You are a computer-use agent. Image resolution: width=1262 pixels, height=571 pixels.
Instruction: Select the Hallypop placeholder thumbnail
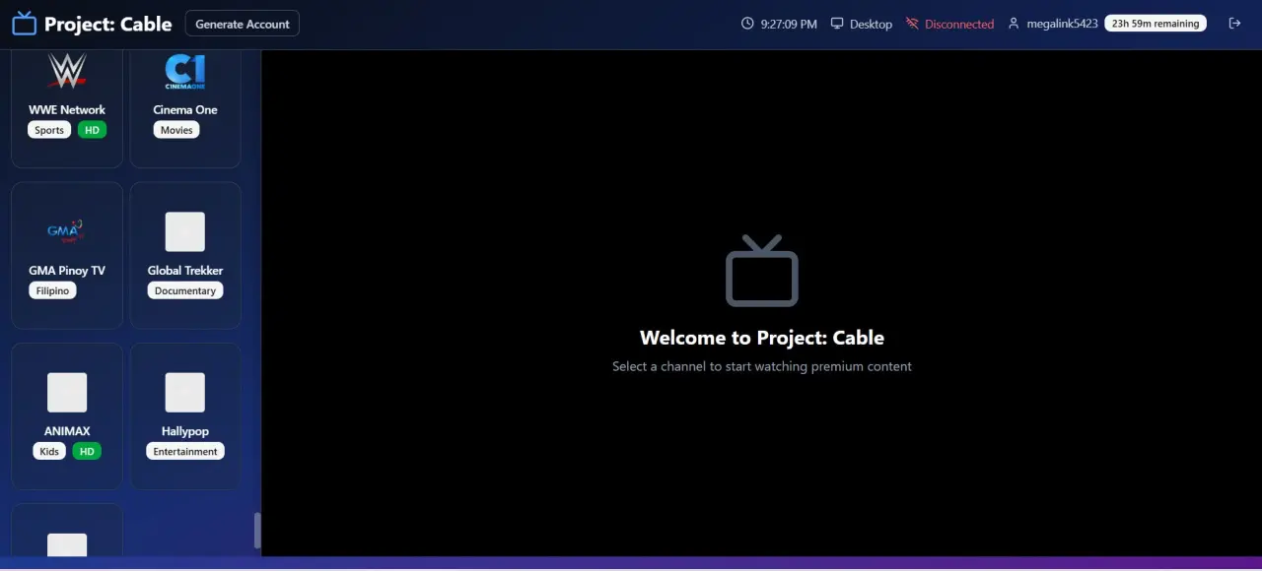pyautogui.click(x=185, y=392)
